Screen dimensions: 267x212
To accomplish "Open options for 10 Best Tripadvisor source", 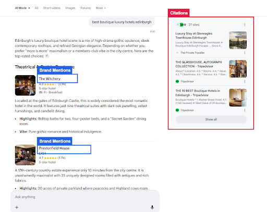I will (x=245, y=110).
